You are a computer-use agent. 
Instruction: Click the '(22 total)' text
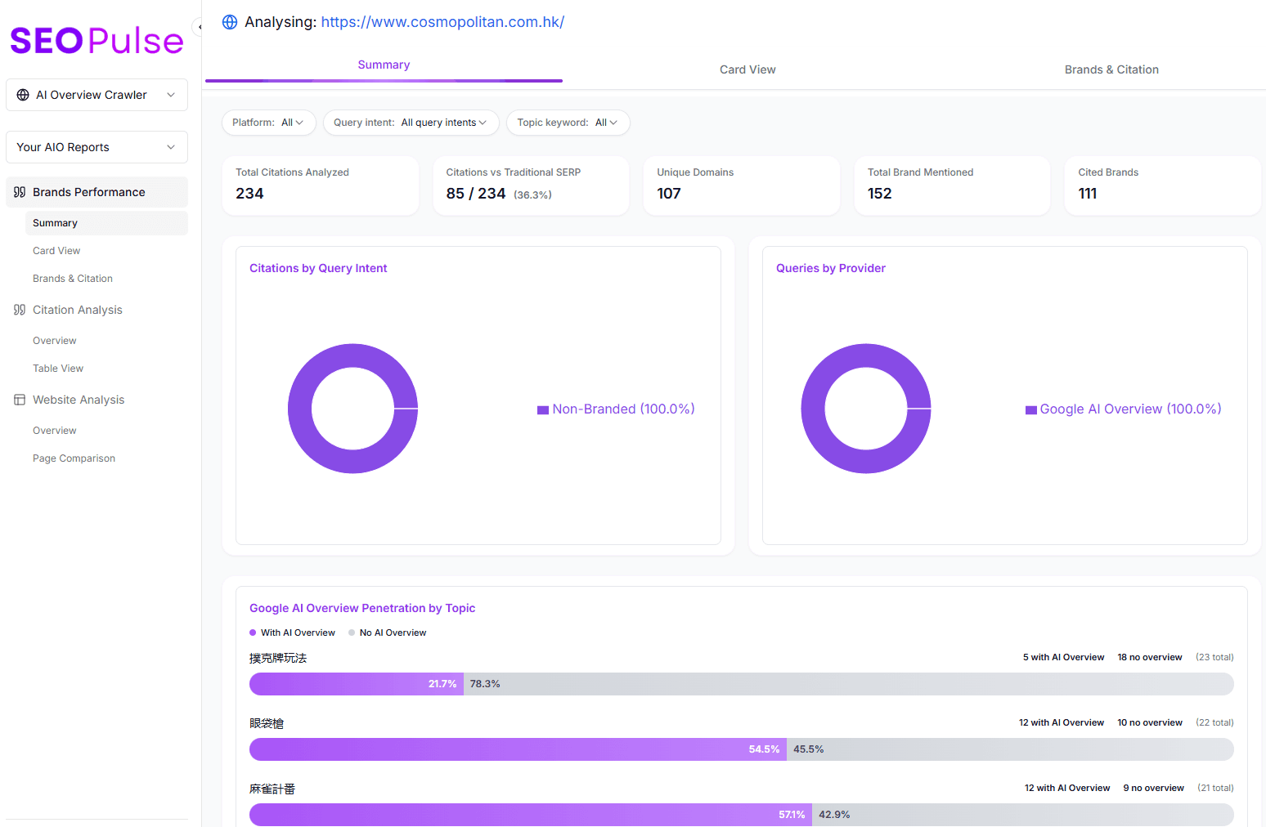coord(1214,722)
